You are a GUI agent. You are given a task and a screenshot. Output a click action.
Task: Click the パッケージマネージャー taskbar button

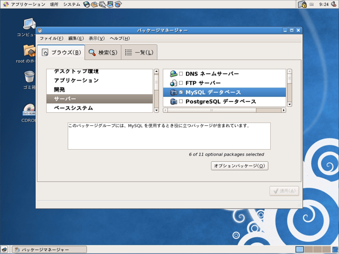point(49,250)
